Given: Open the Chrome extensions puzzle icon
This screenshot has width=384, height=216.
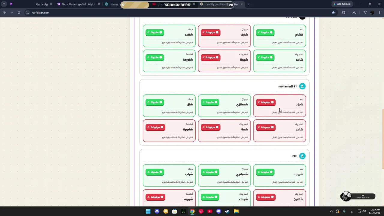Looking at the screenshot, I should (x=343, y=13).
